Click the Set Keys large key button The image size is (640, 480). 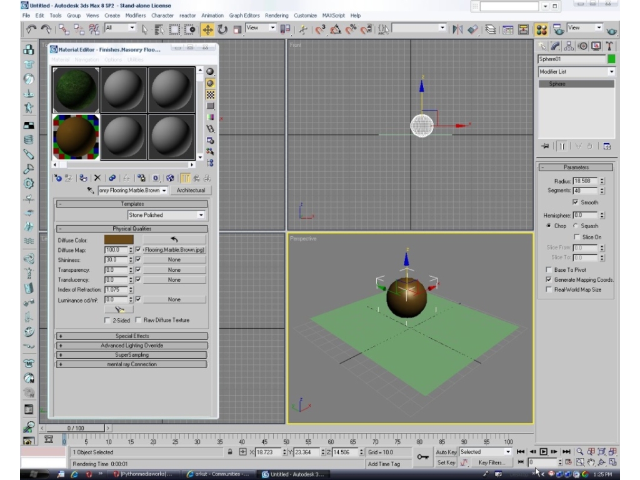423,457
